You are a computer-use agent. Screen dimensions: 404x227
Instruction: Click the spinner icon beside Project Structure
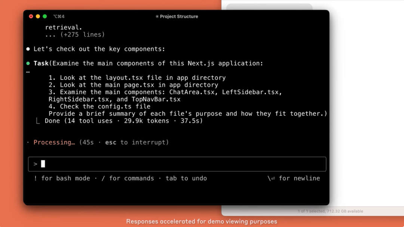(x=157, y=16)
